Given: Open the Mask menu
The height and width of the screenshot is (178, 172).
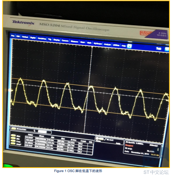Looking at the screenshot, I should (x=82, y=42).
